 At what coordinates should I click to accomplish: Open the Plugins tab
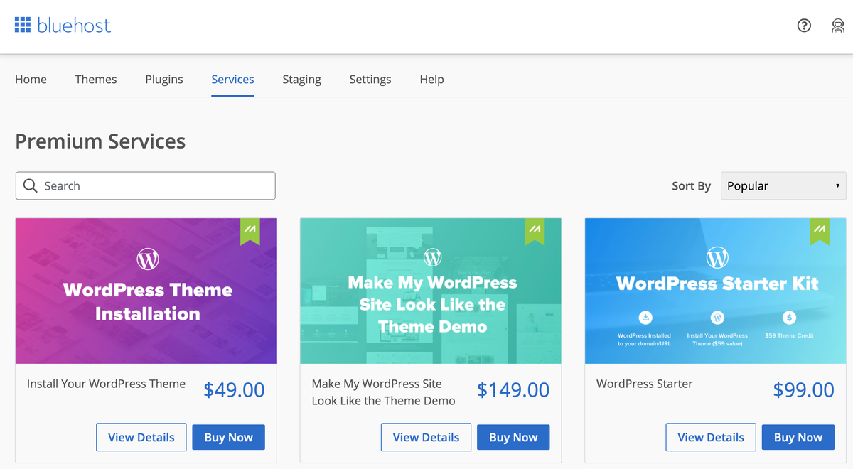(164, 79)
